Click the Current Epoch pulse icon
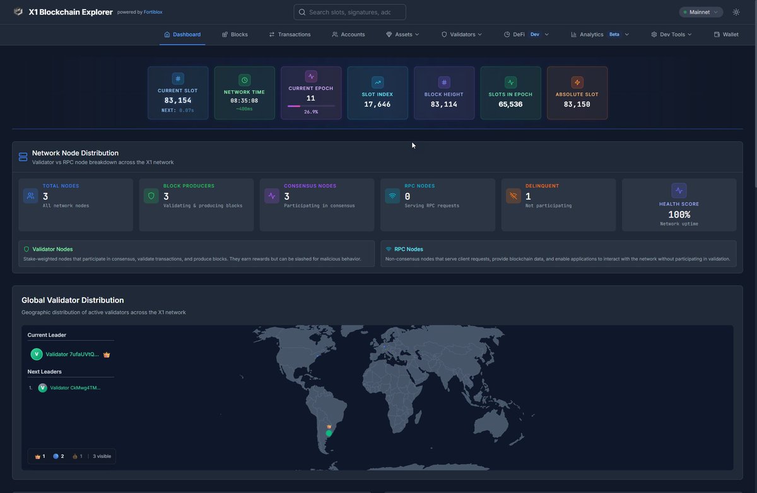 tap(310, 76)
